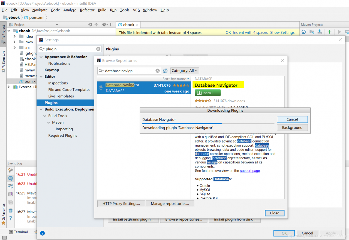
Task: Collapse the ebook project root node
Action: (x=9, y=31)
